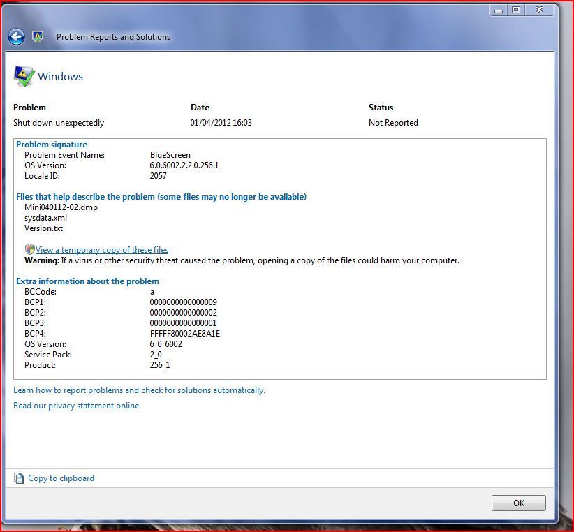Click the Not Reported status text

point(393,123)
